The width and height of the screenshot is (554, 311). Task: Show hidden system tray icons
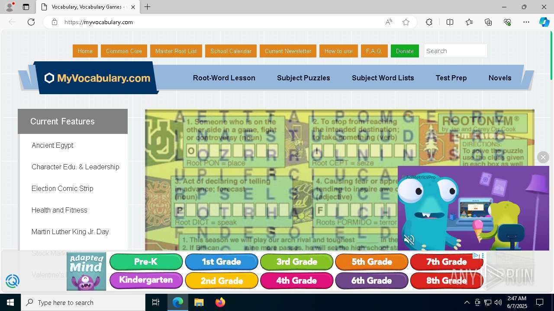(467, 302)
